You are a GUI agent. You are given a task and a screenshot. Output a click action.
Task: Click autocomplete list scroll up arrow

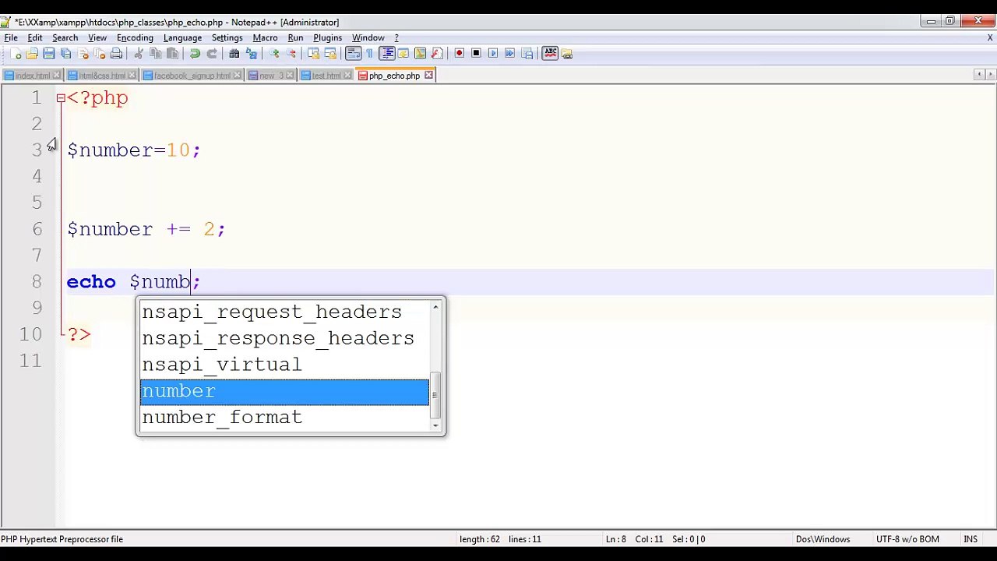point(435,307)
